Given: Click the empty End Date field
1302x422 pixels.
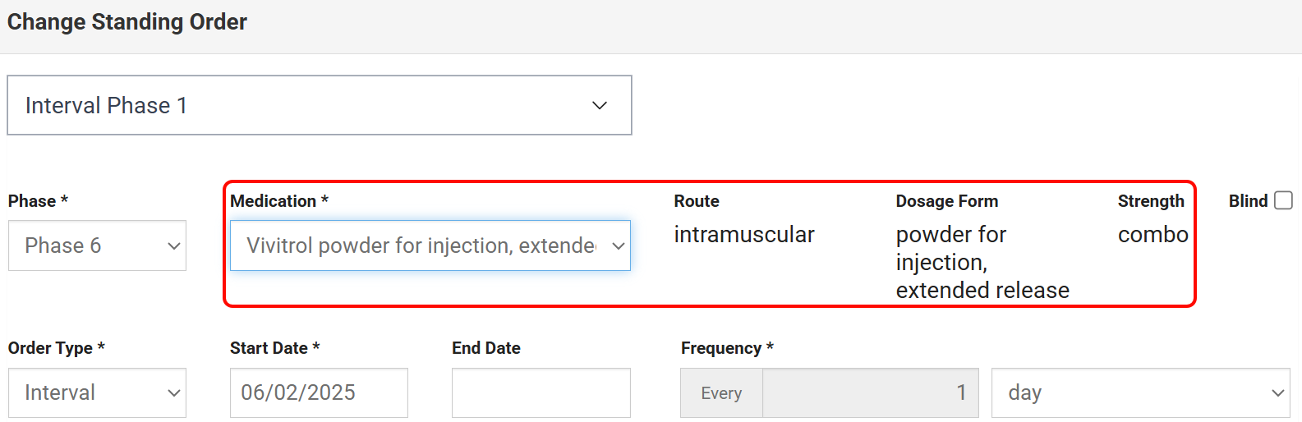Looking at the screenshot, I should pyautogui.click(x=541, y=392).
